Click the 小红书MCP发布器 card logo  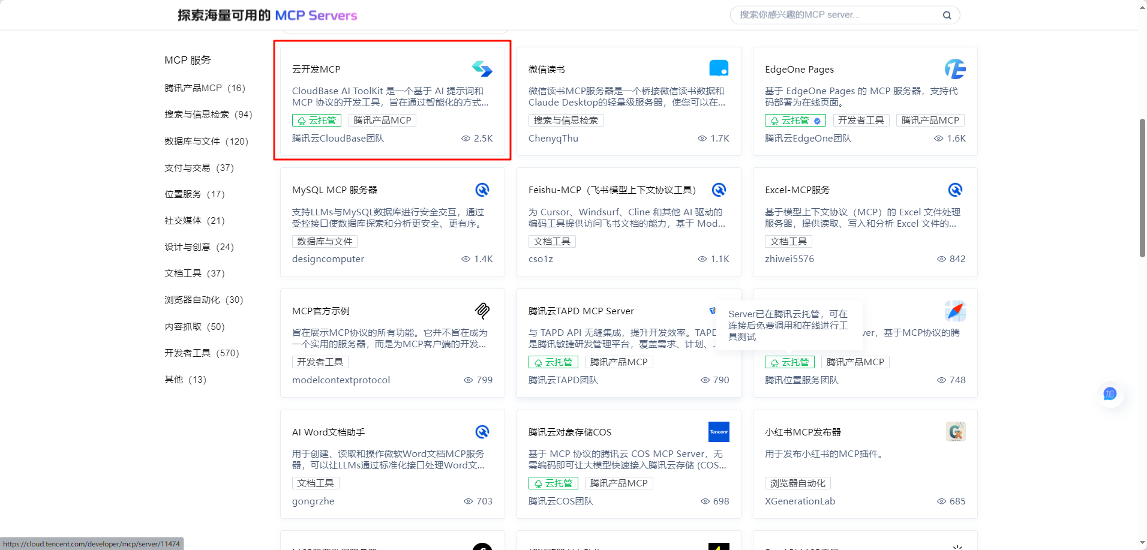(x=956, y=432)
